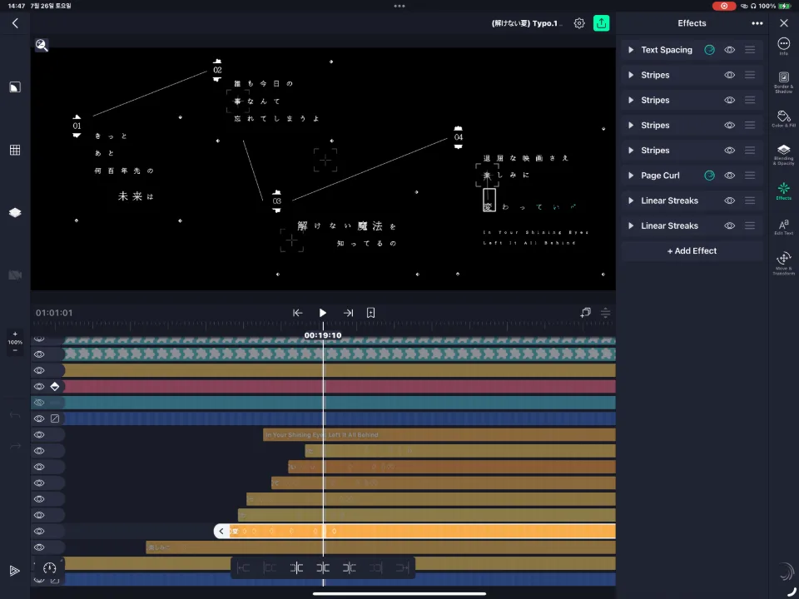Tap the Add Effect button
This screenshot has height=599, width=799.
(x=692, y=250)
